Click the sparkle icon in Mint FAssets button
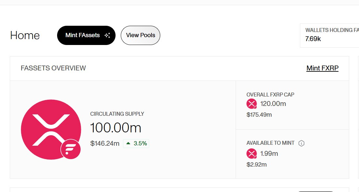 click(107, 36)
